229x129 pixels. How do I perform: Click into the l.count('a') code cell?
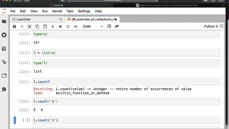[x=126, y=101]
